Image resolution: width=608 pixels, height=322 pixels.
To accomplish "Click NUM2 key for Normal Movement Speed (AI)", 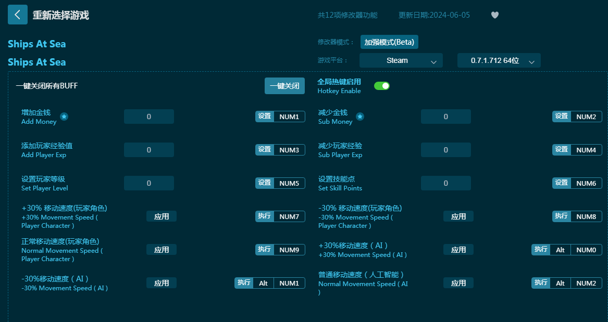I will point(586,283).
